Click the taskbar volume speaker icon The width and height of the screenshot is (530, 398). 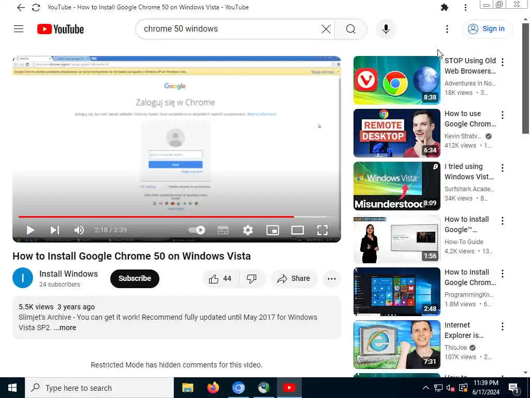450,388
